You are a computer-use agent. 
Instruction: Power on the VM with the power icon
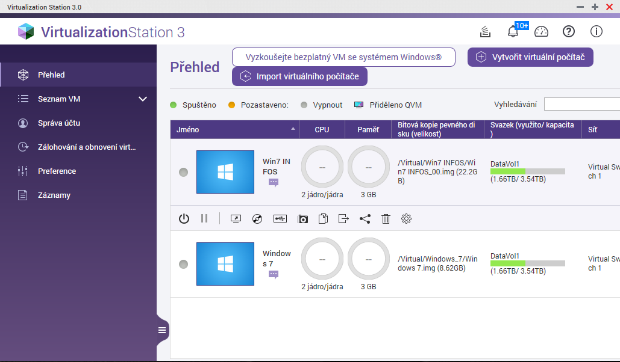pos(184,219)
